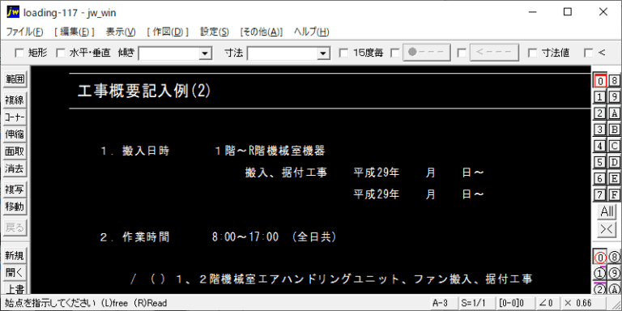Viewport: 622px width, 311px height.
Task: Select layer 3 square button
Action: [x=600, y=130]
